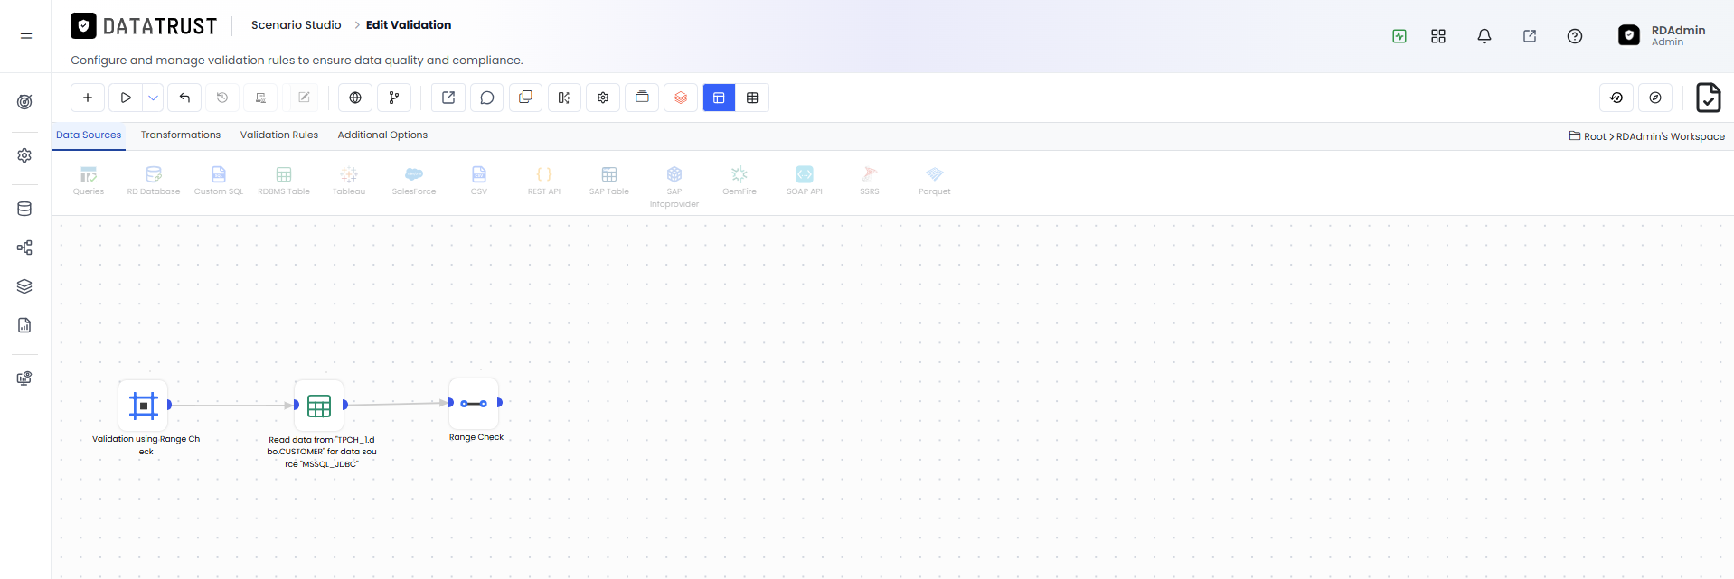
Task: Select the Tableau data source
Action: pyautogui.click(x=349, y=180)
